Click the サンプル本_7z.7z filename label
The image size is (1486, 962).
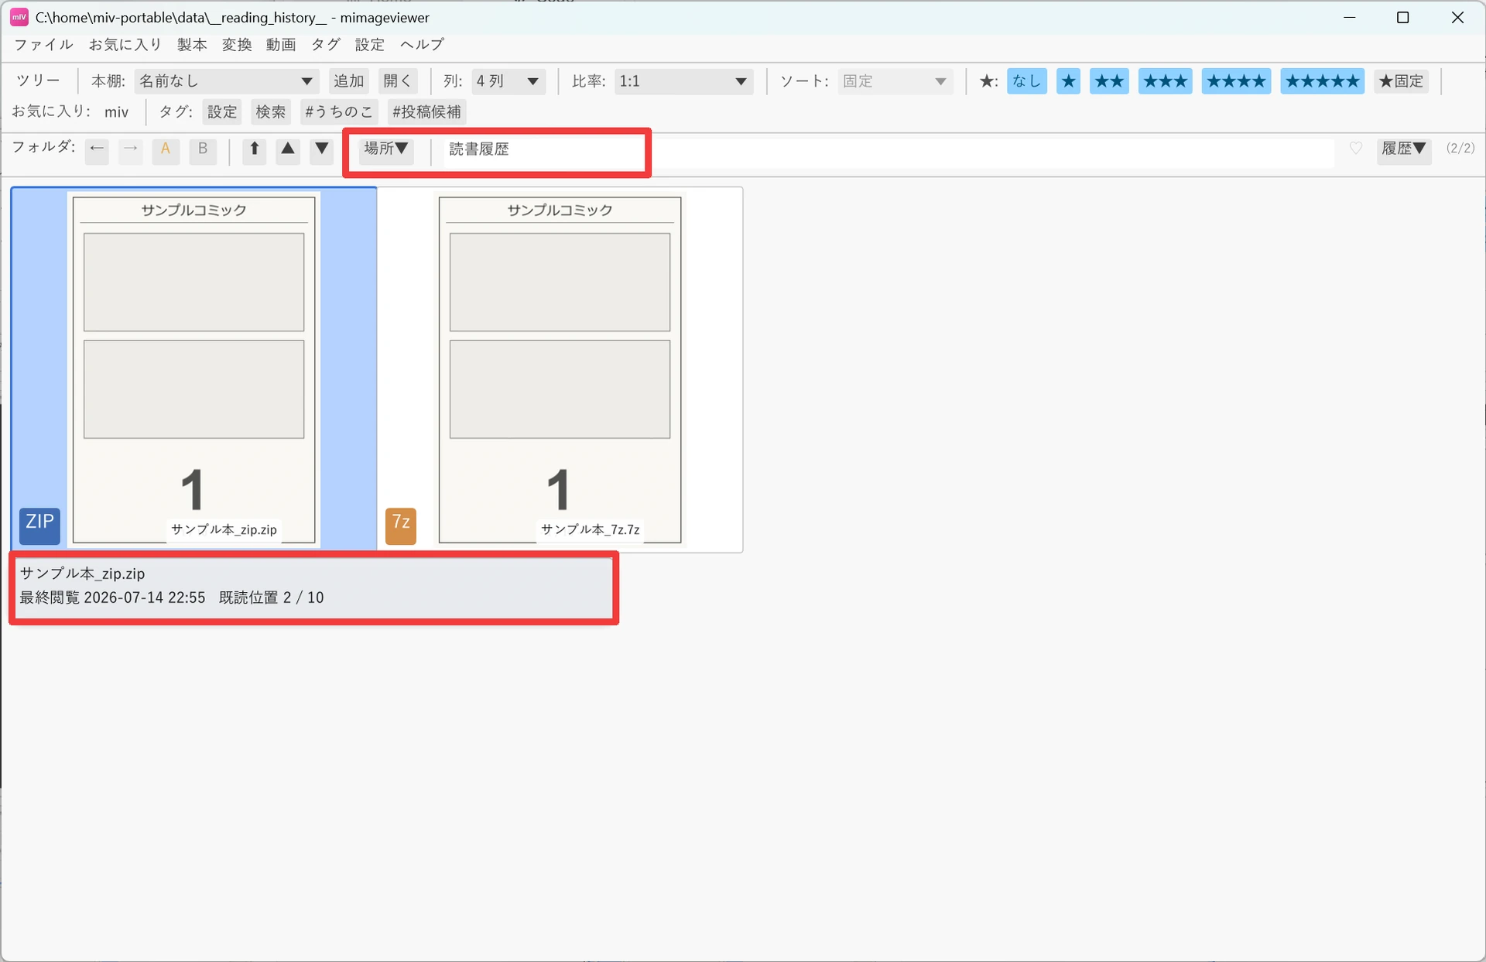coord(591,530)
